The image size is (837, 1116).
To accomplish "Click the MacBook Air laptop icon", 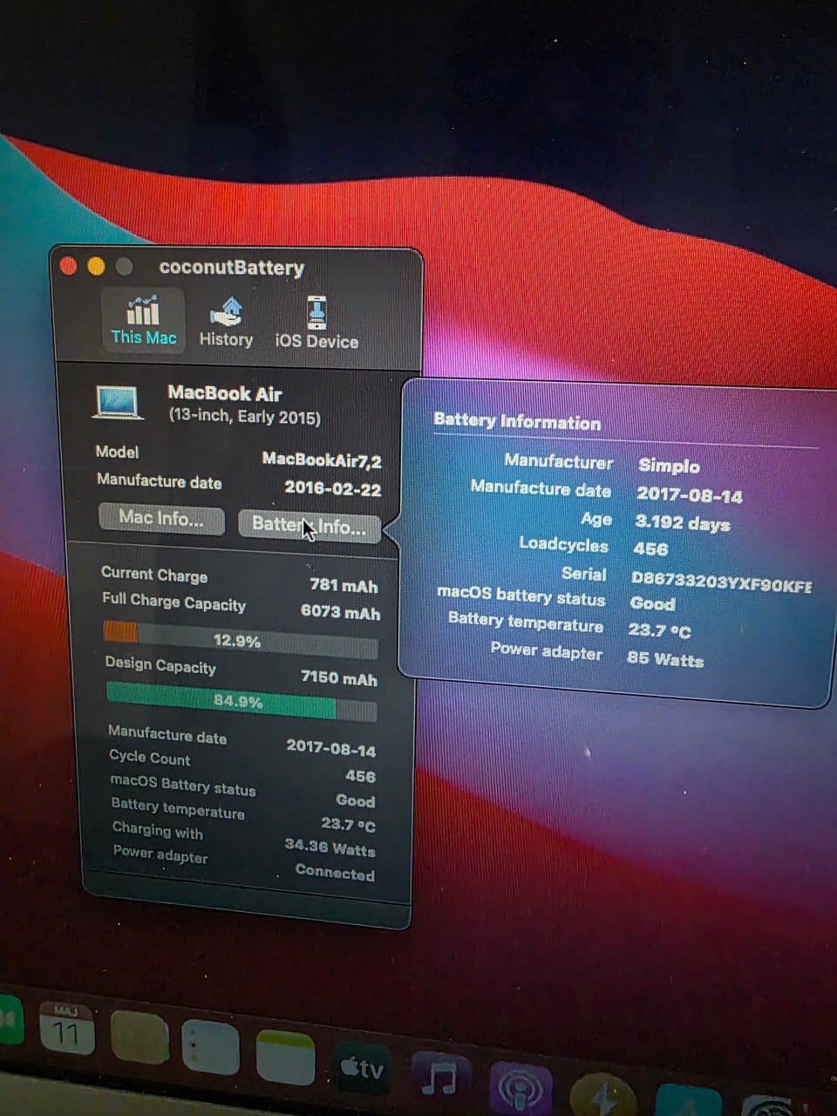I will [118, 404].
